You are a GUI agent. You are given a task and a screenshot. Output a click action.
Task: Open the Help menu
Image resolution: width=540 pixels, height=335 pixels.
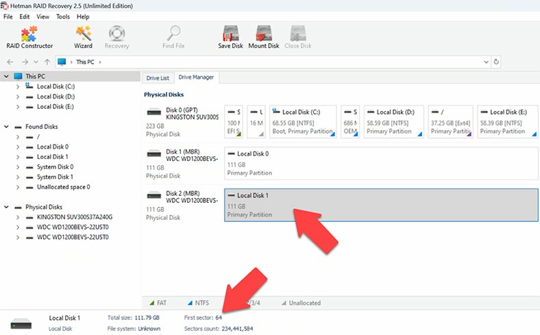click(x=83, y=16)
